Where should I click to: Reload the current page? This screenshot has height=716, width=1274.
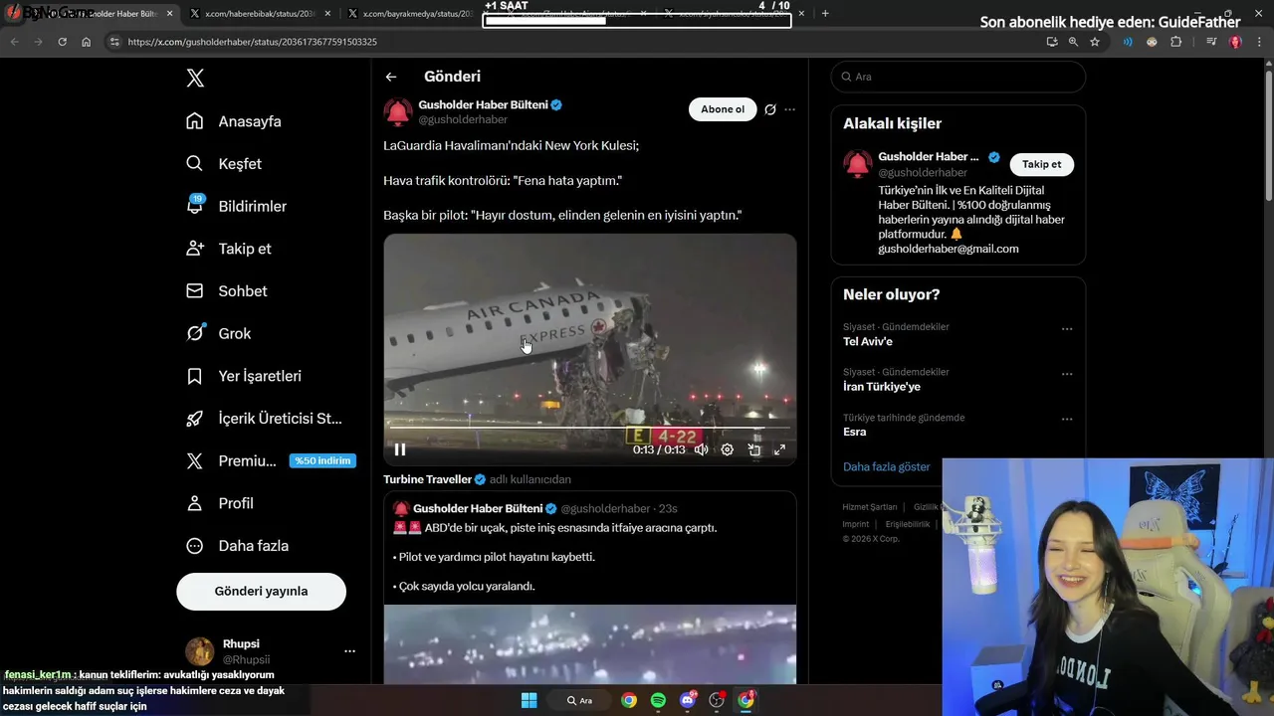62,42
